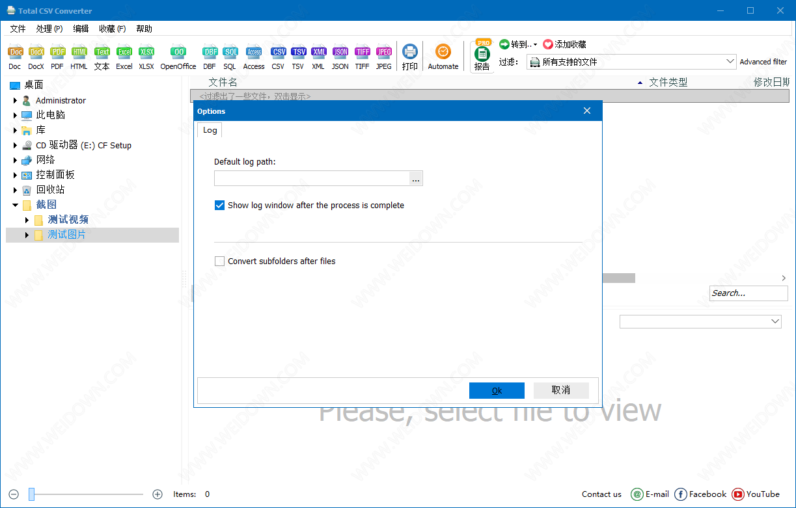The width and height of the screenshot is (796, 508).
Task: Click the green 转到 go-to icon
Action: [504, 44]
